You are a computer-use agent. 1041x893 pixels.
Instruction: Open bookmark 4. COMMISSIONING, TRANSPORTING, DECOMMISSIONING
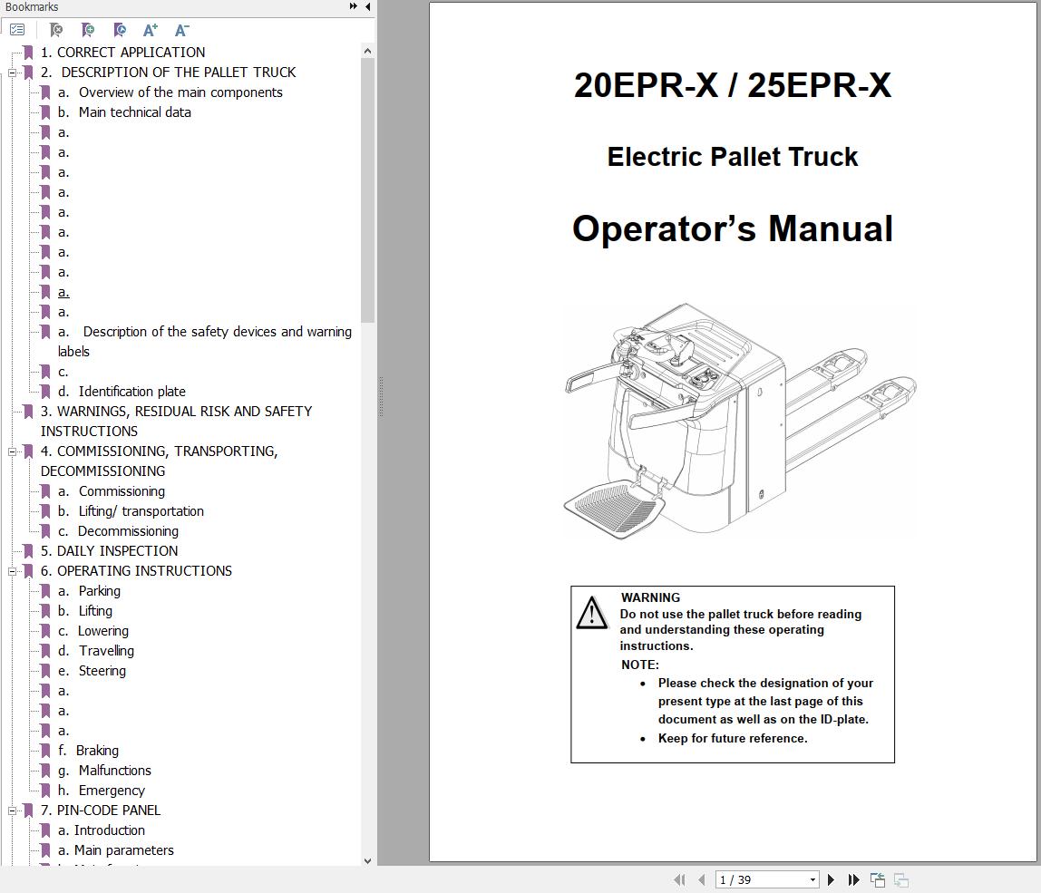tap(160, 461)
